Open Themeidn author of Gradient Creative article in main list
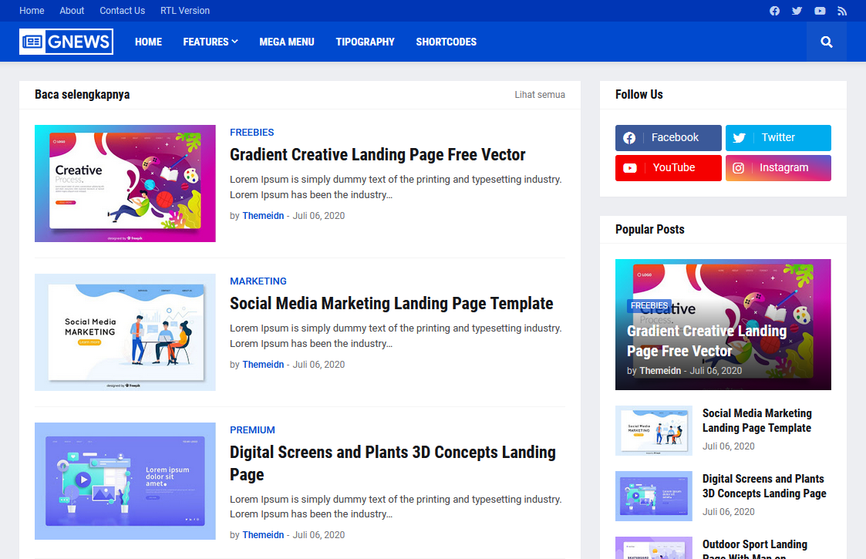 (x=263, y=215)
